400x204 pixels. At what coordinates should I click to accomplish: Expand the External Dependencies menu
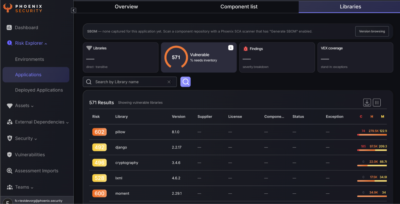click(x=67, y=122)
